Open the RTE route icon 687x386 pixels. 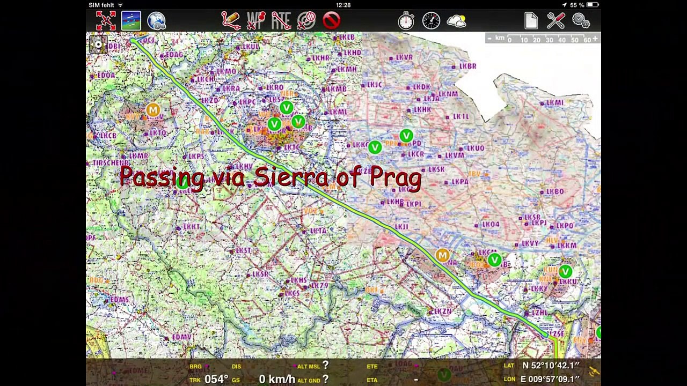(281, 21)
